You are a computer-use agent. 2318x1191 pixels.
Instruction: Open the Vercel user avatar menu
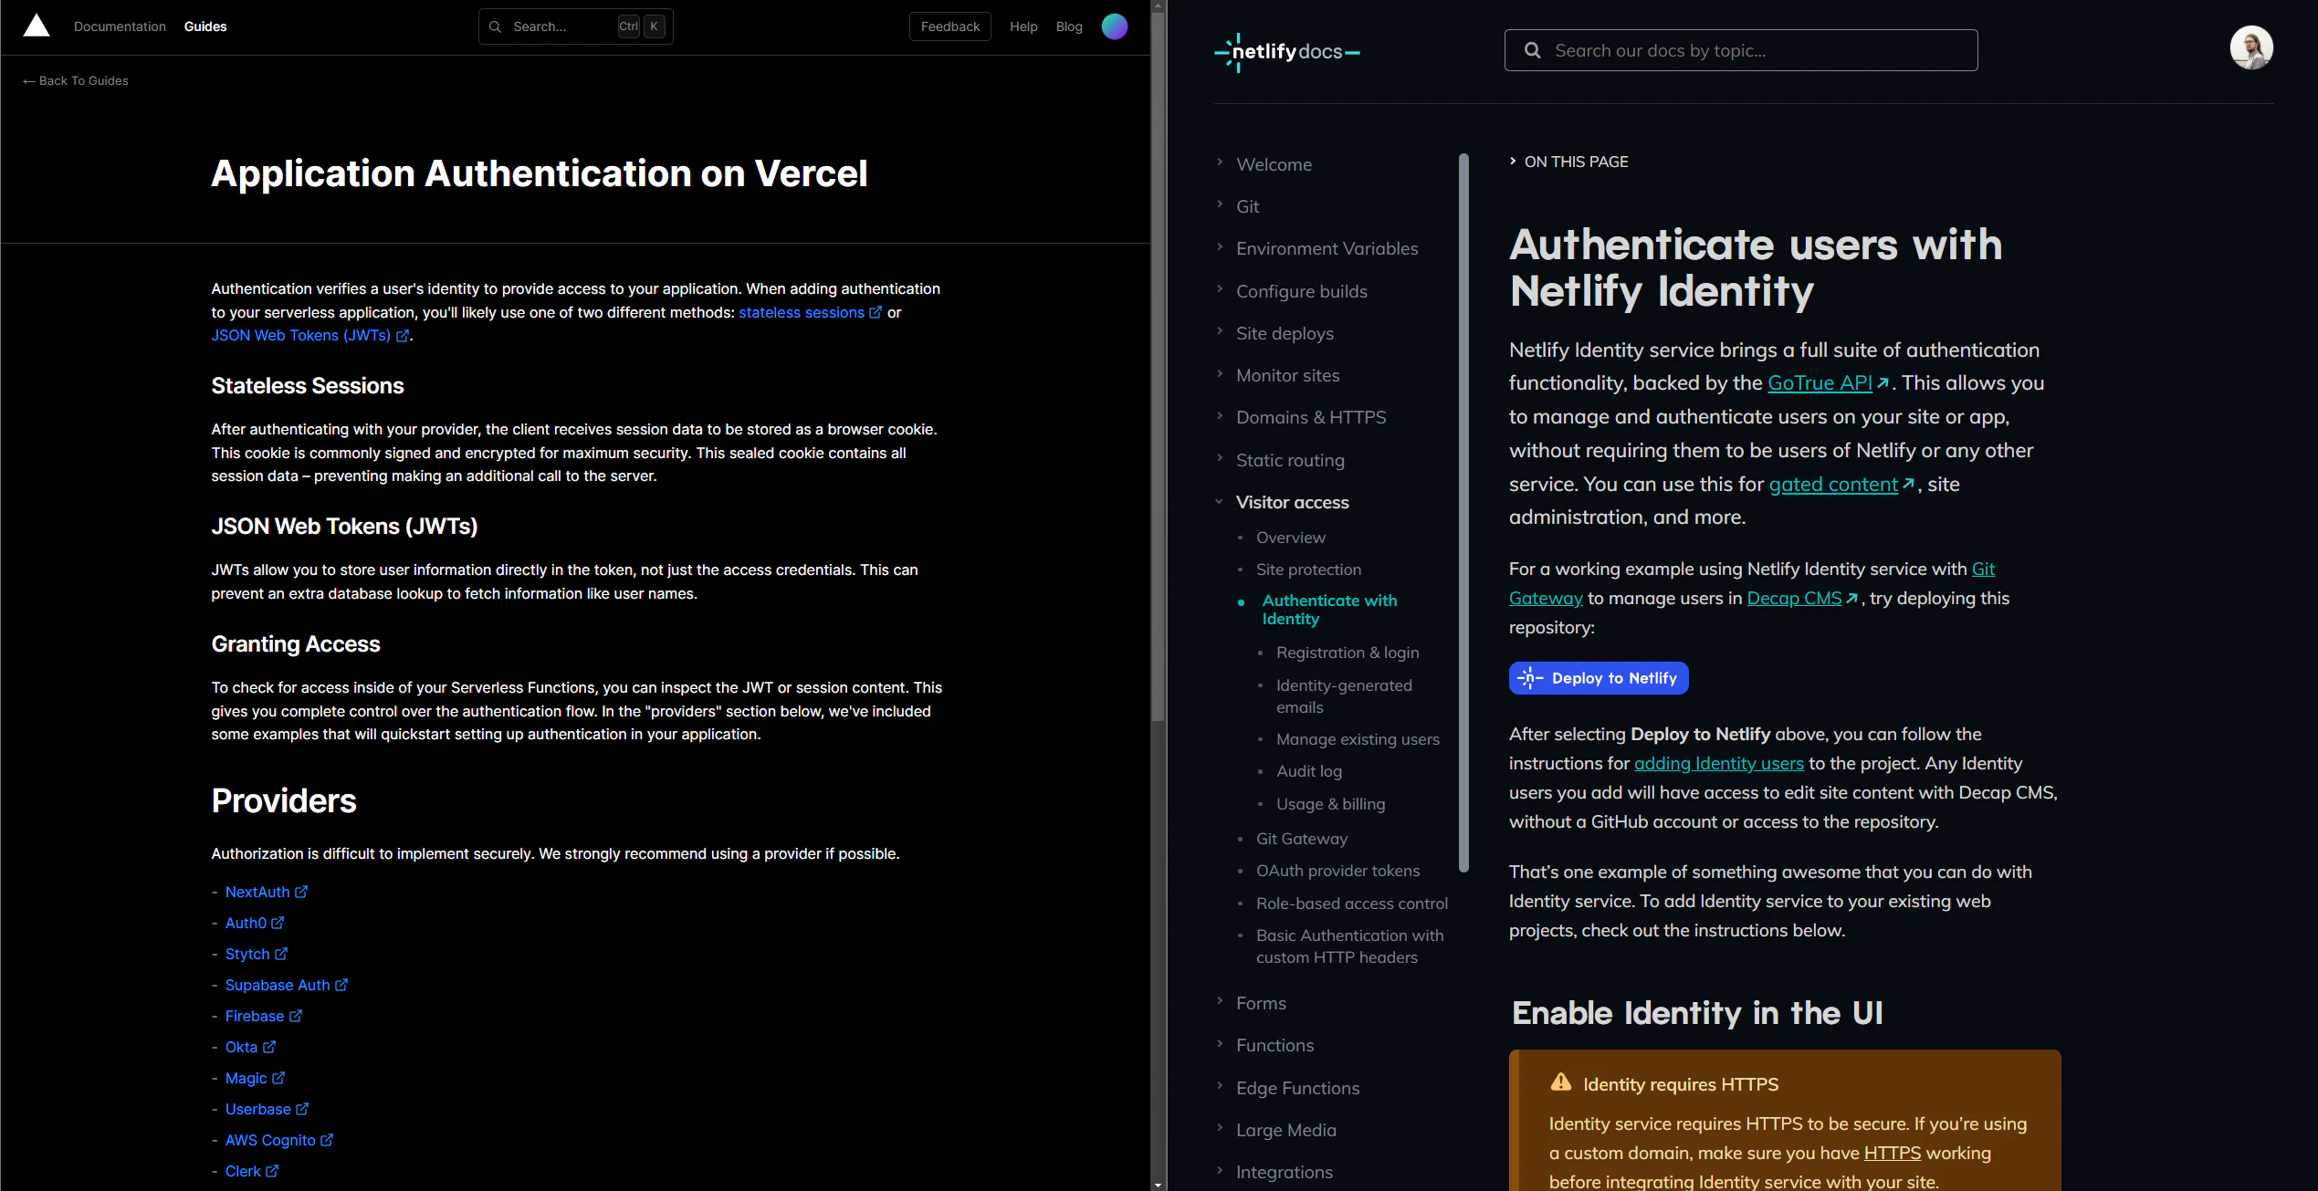(x=1114, y=26)
